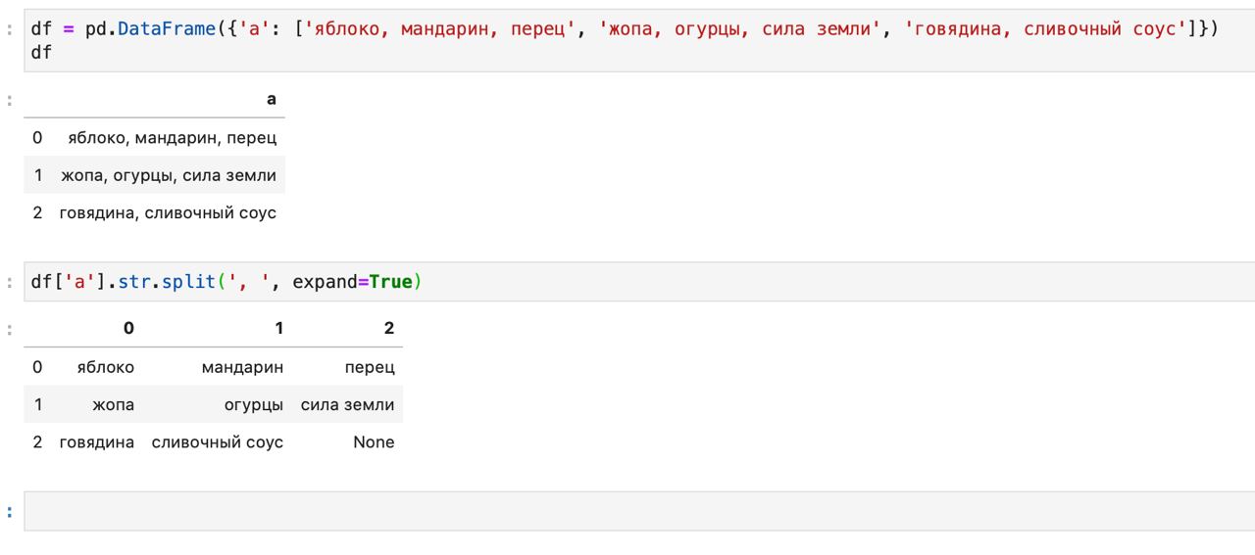Click column header 'a' in first table

tap(272, 99)
